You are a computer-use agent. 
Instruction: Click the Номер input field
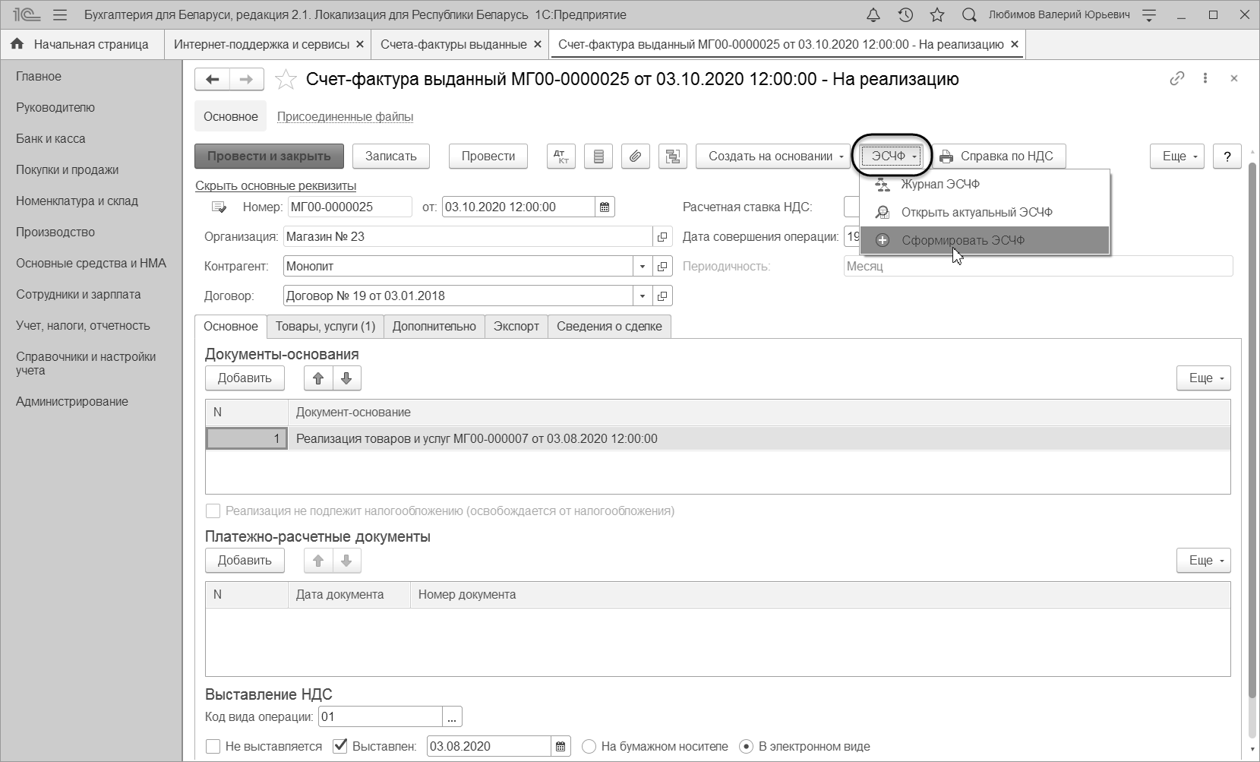349,207
